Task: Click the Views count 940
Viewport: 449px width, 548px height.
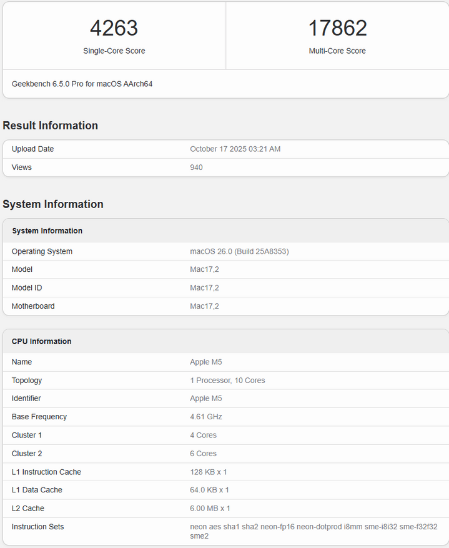Action: point(196,167)
